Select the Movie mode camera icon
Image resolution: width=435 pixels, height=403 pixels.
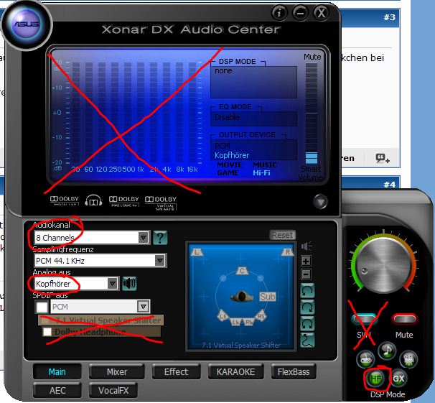408,359
